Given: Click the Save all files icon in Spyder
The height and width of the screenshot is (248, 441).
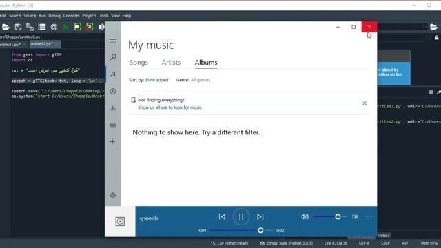Looking at the screenshot, I should pyautogui.click(x=30, y=27).
